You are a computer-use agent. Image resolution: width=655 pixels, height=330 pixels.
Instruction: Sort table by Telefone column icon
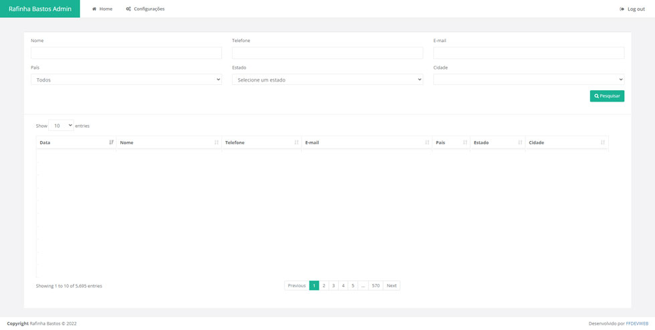point(296,142)
